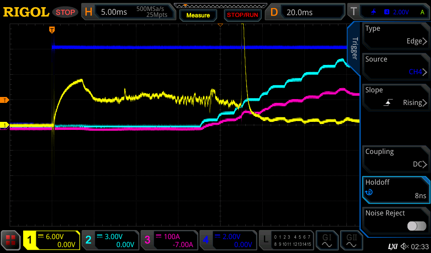Open the function navigation grid icon
The width and height of the screenshot is (431, 253).
11,240
